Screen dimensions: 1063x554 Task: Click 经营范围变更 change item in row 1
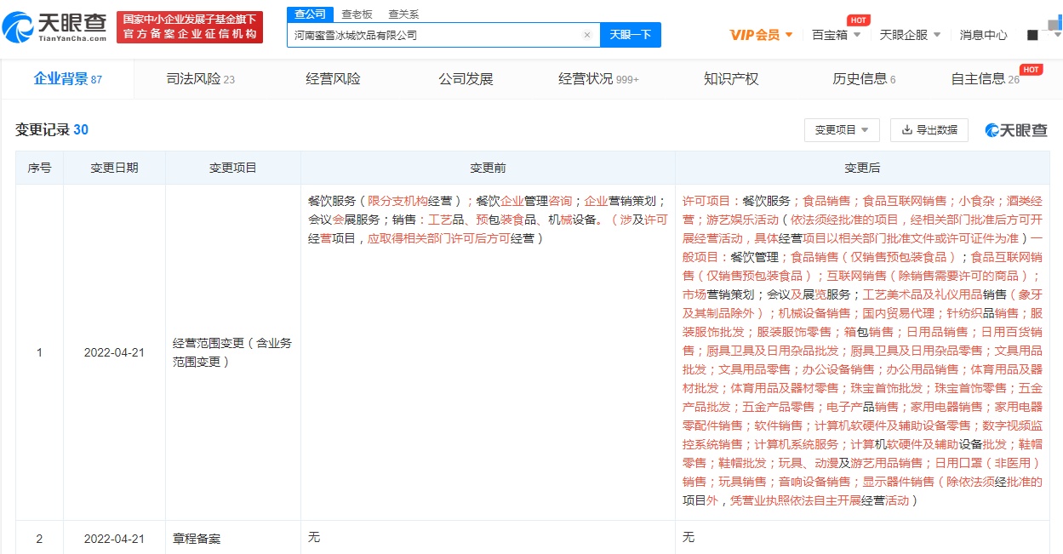click(x=232, y=352)
